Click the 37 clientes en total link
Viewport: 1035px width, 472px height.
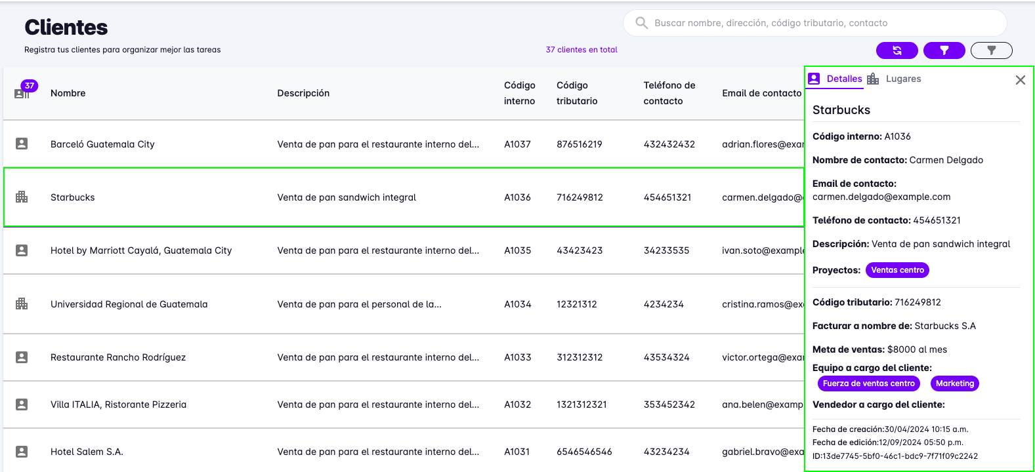click(581, 50)
